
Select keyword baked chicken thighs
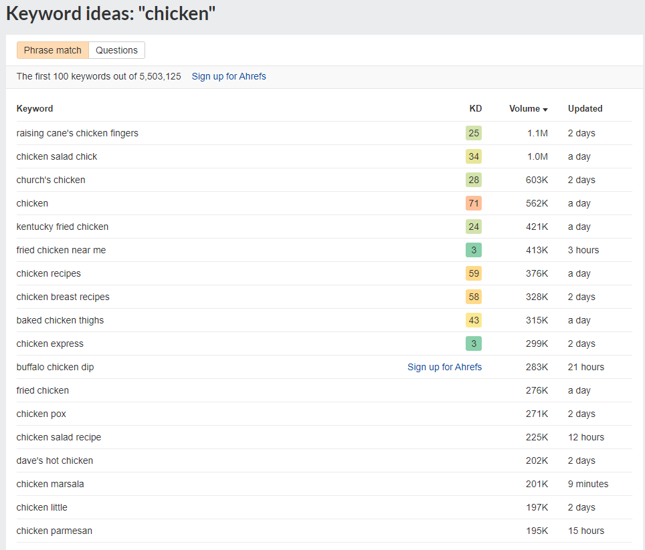tap(60, 321)
